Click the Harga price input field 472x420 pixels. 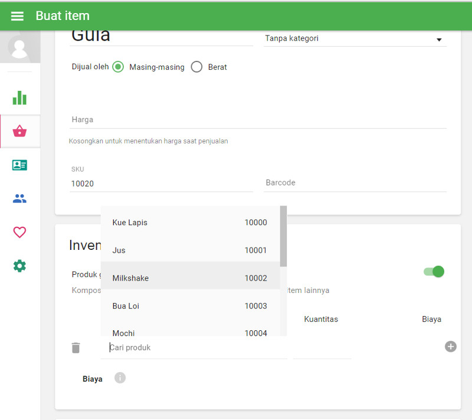pos(257,120)
